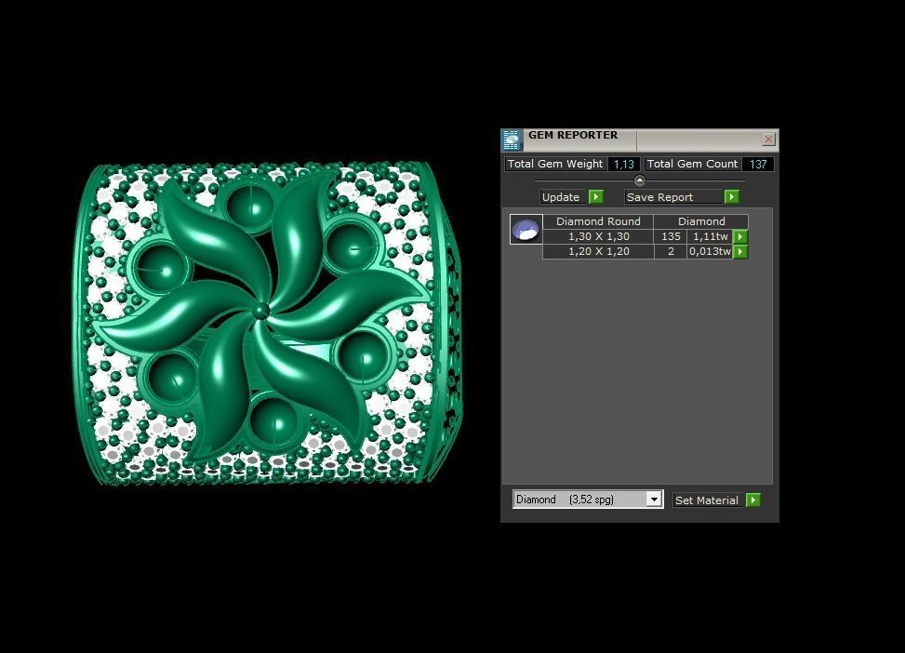Click the Set Material label
905x653 pixels.
(707, 500)
